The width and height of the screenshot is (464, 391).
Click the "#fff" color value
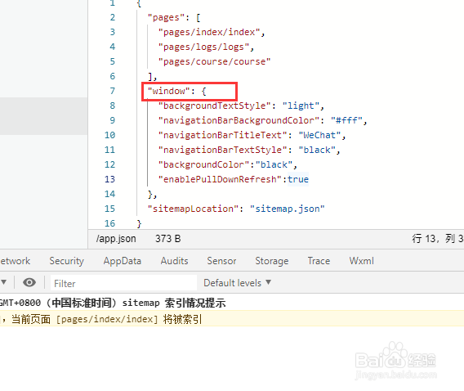[346, 120]
